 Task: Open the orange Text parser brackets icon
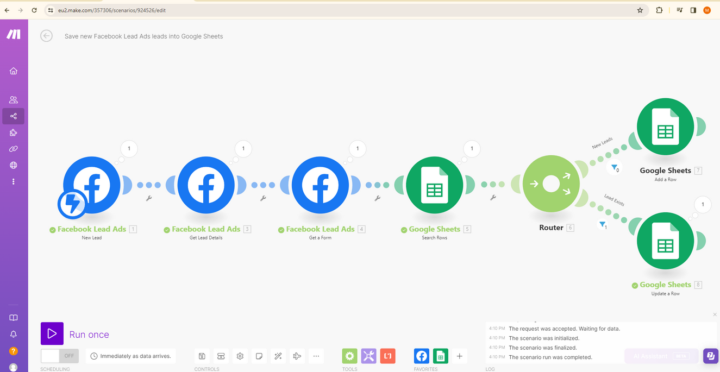click(387, 356)
